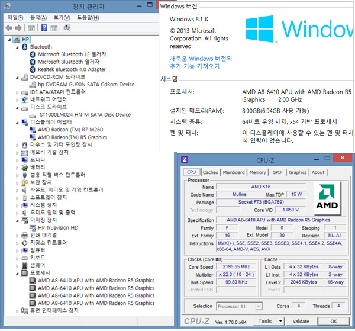Click the blue Help question-mark toolbar icon

(44, 28)
